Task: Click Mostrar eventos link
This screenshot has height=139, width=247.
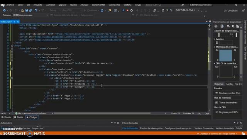Action: 230,93
